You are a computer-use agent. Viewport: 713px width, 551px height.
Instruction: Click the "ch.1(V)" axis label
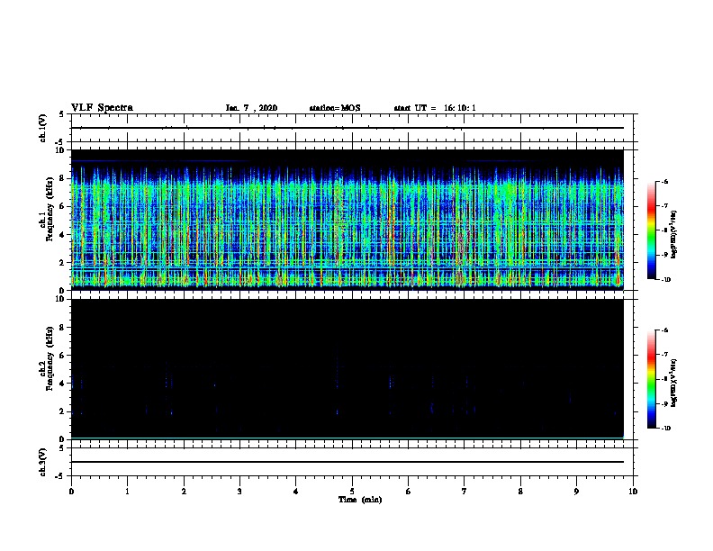(x=42, y=128)
